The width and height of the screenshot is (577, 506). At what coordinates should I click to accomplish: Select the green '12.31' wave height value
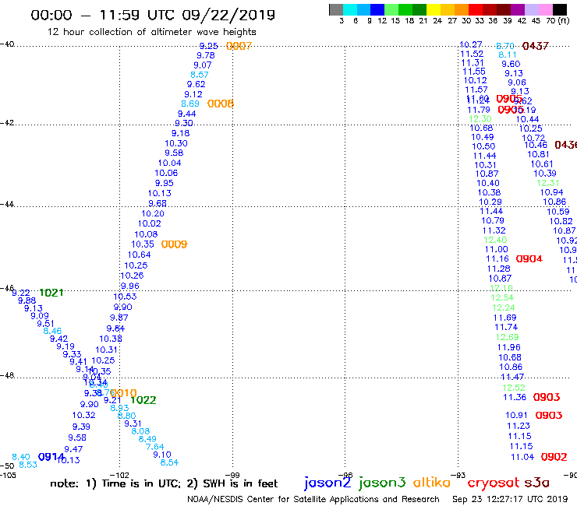pyautogui.click(x=548, y=183)
